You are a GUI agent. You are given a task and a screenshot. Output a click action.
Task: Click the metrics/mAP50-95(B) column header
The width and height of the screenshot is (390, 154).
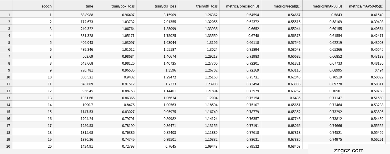click(x=367, y=6)
